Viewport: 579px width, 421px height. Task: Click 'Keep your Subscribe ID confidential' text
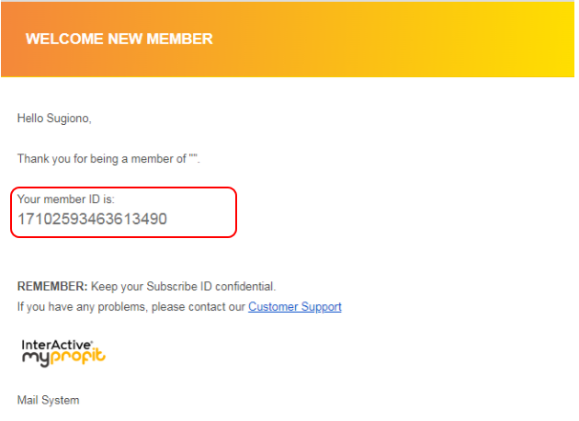pos(183,287)
